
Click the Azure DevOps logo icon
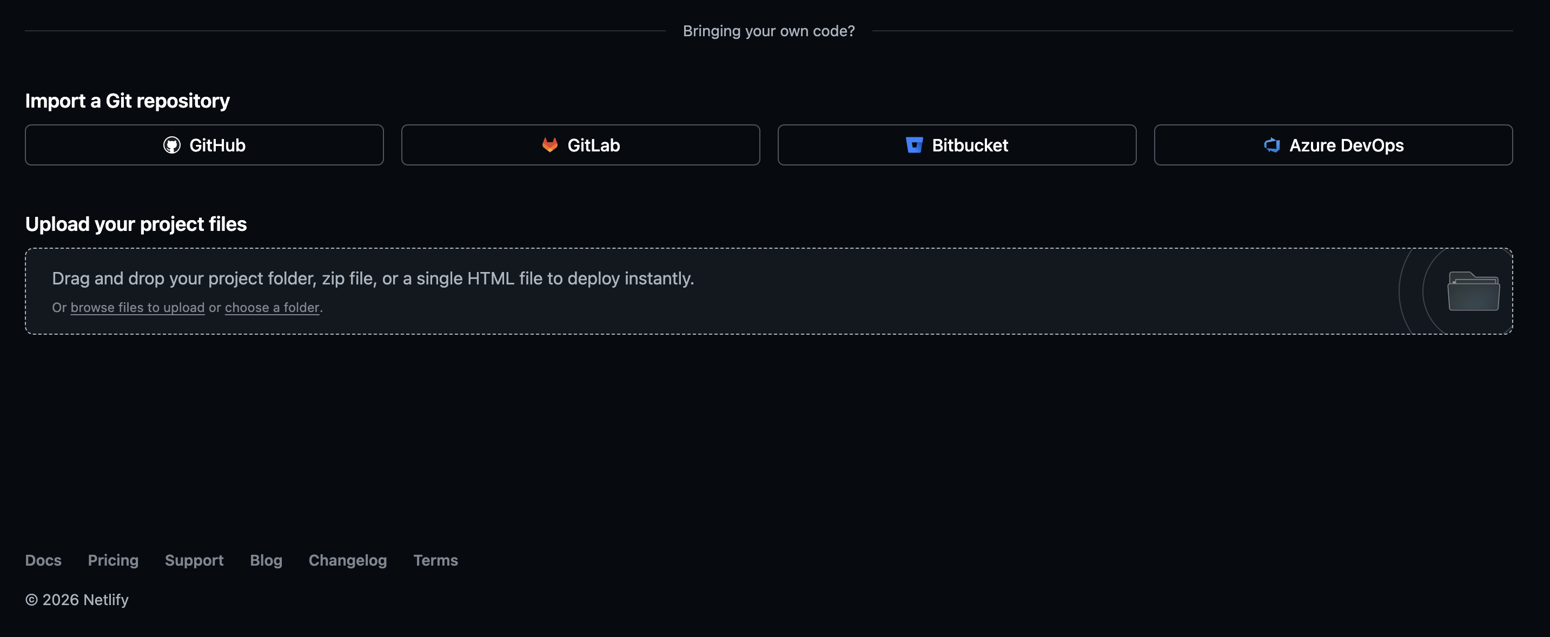[x=1271, y=145]
